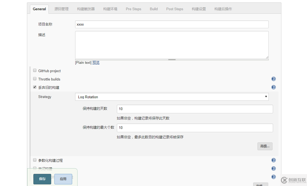The image size is (307, 186).
Task: Enable 参数化构建过程
Action: click(x=34, y=160)
